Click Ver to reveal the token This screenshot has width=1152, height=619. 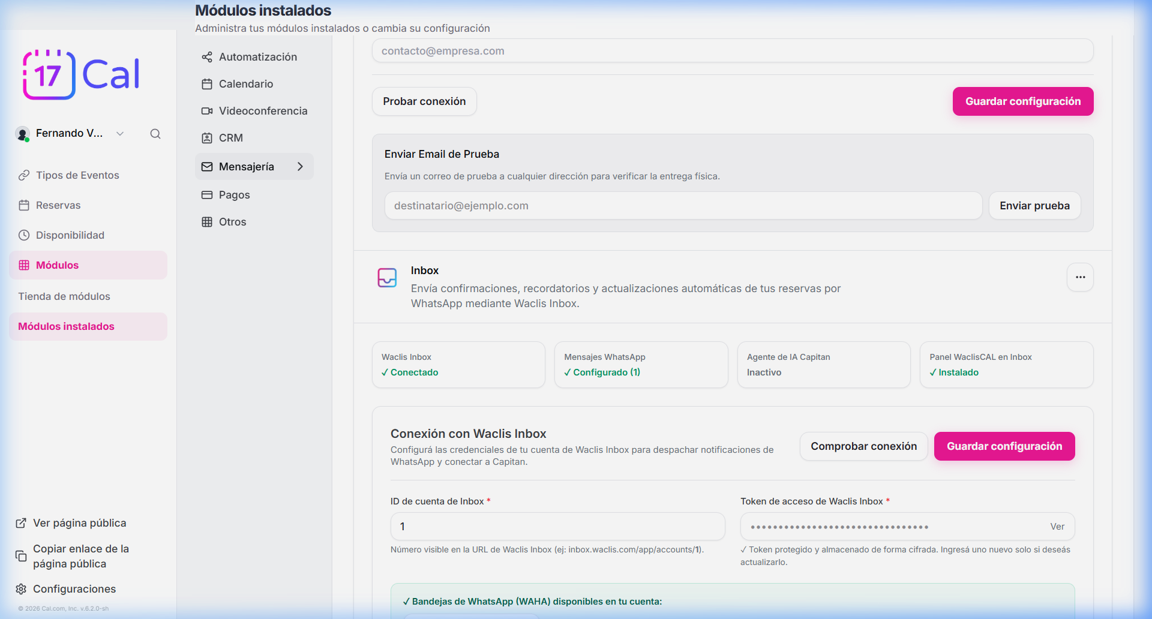[1057, 527]
